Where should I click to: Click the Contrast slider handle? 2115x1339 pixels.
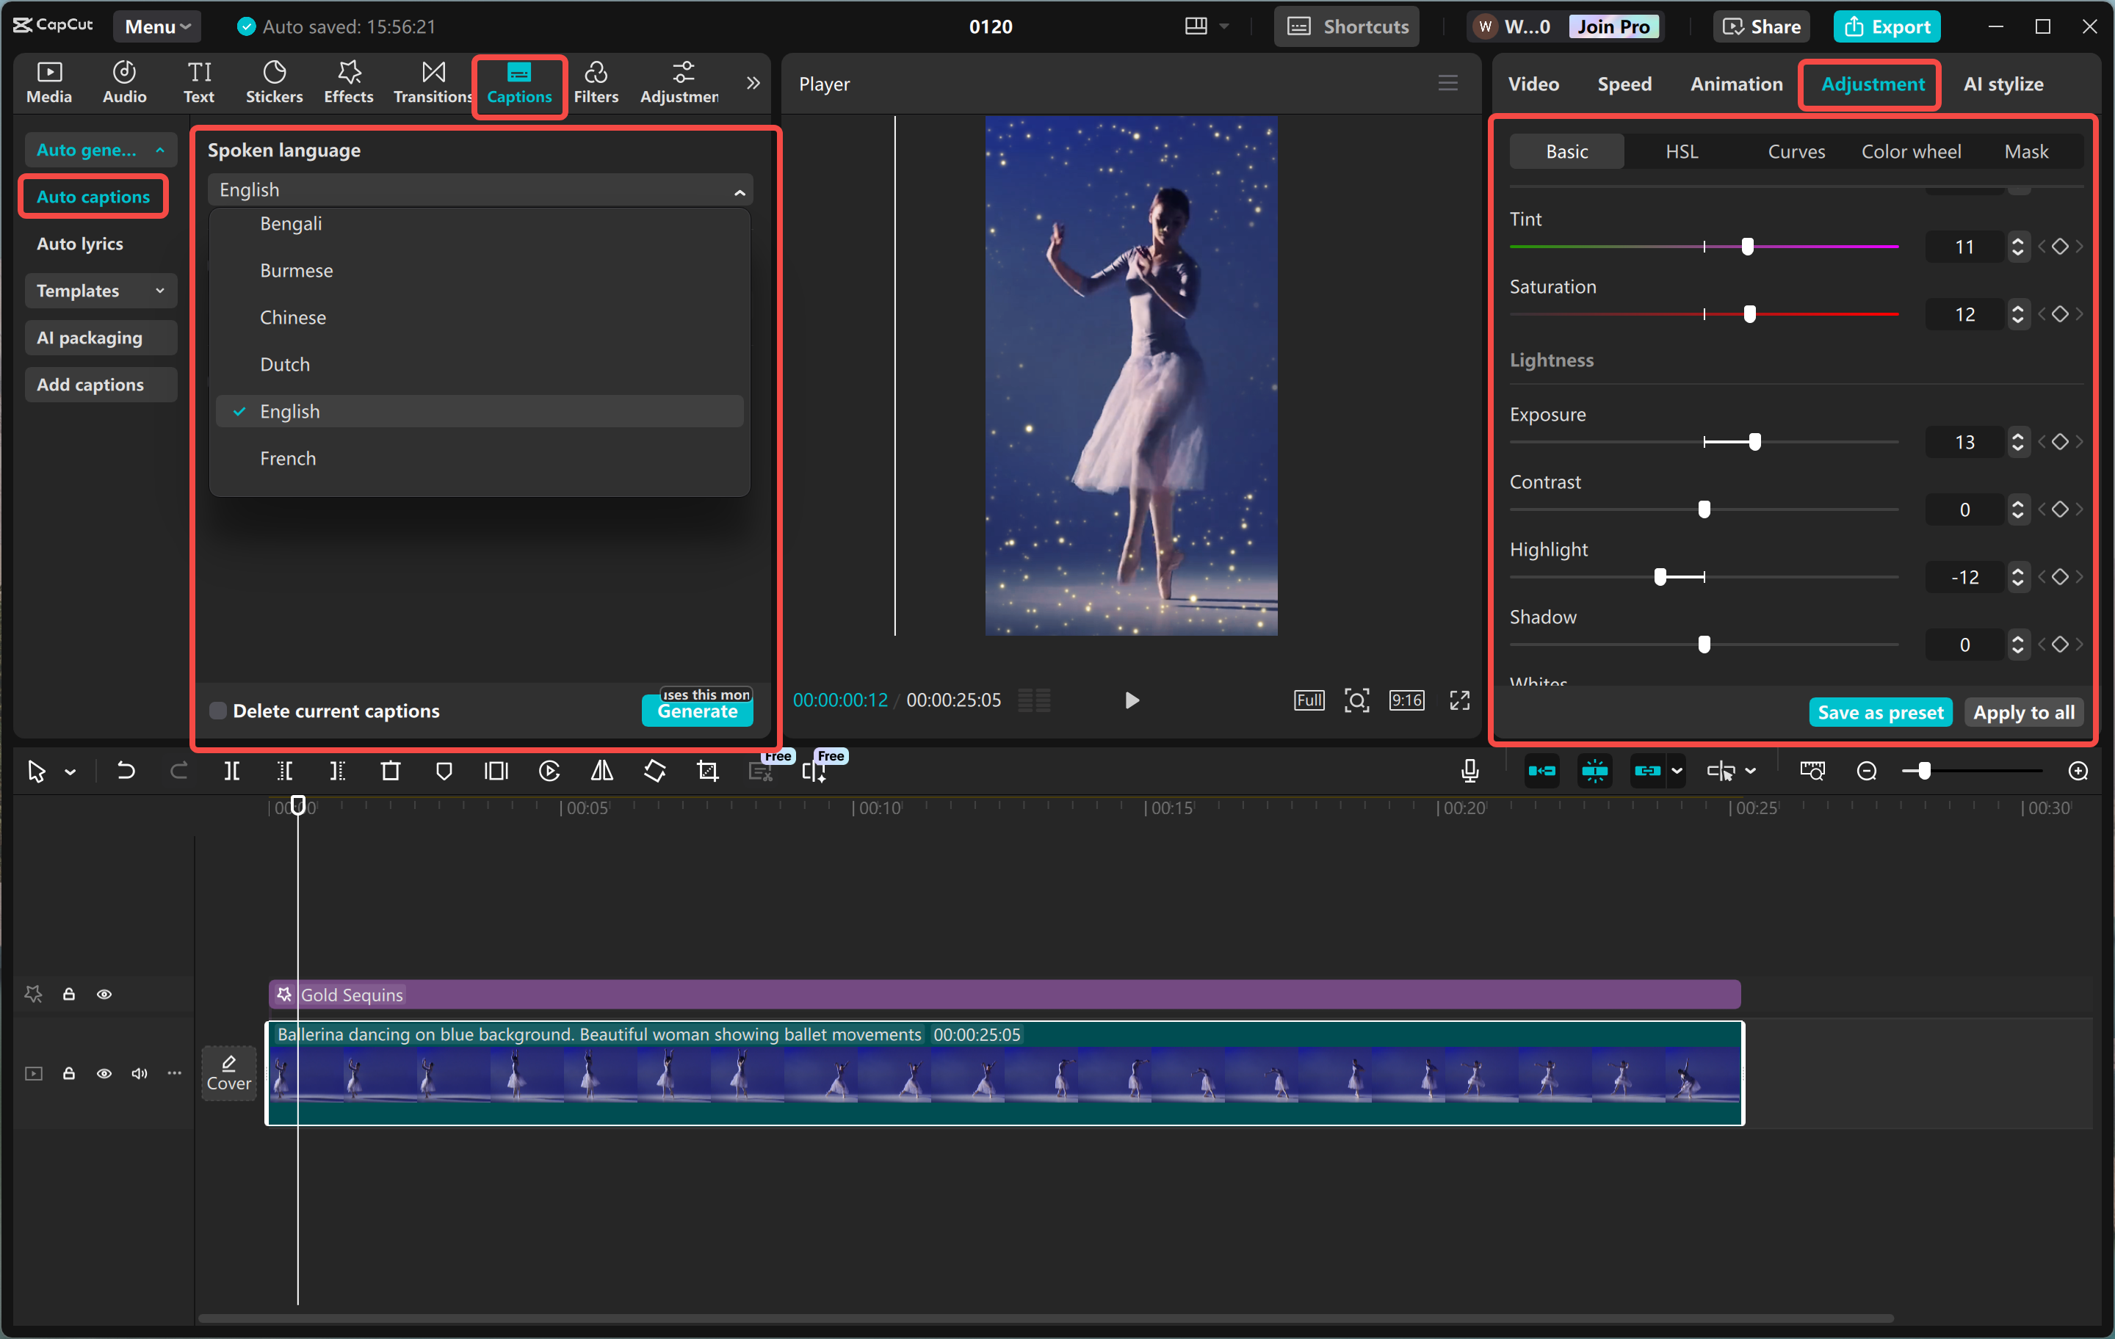[1704, 509]
